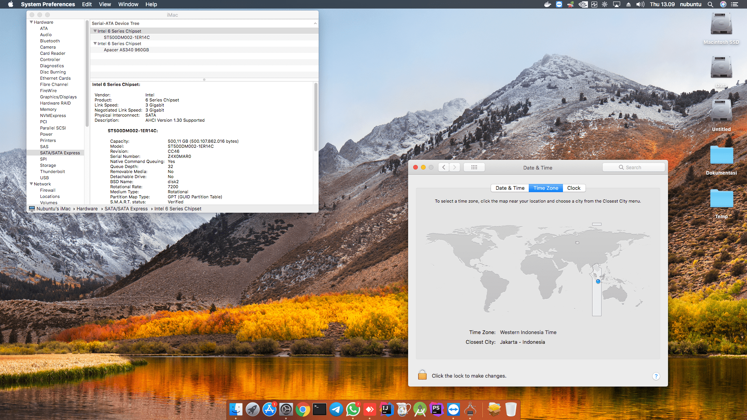Click Jakarta's location marker on the map

[x=598, y=282]
